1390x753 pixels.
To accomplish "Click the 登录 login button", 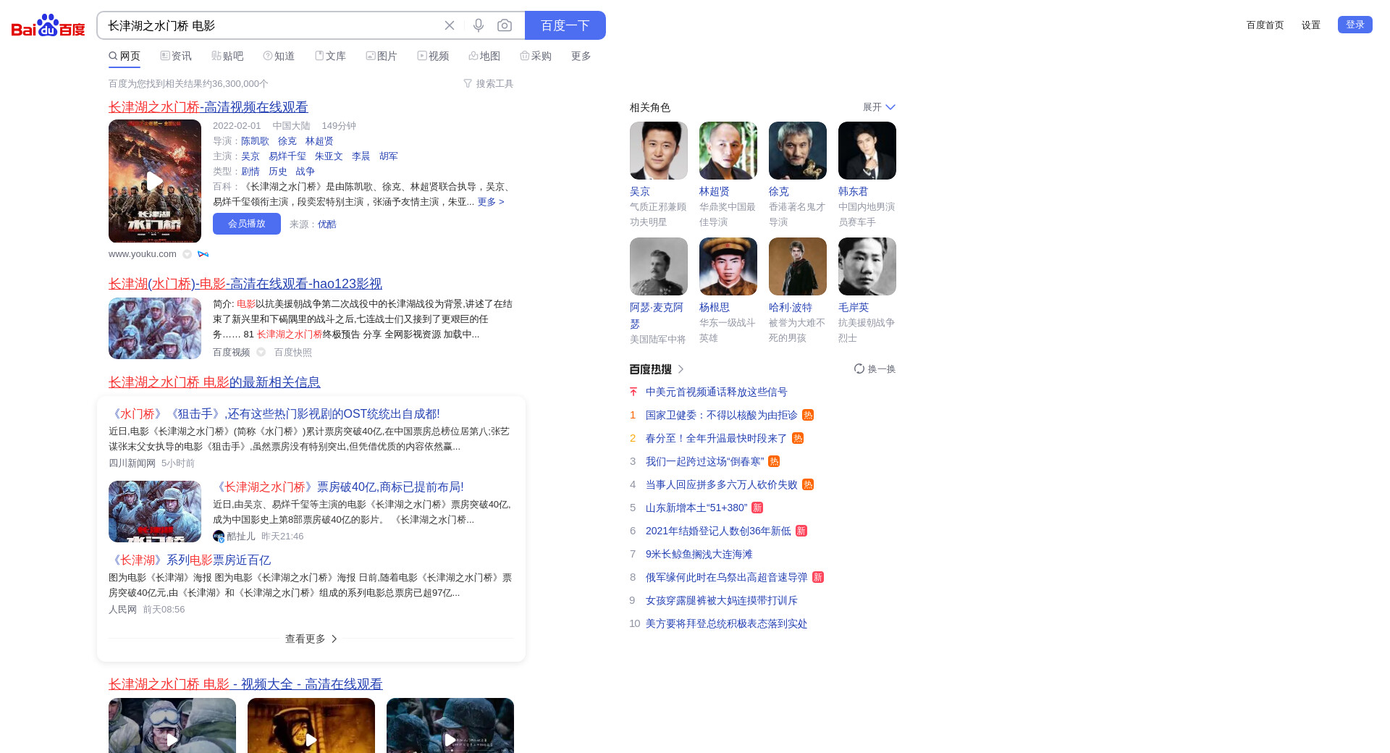I will (x=1355, y=25).
